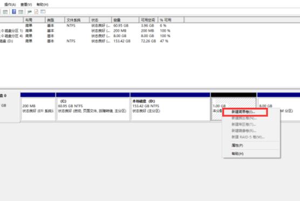
Task: Sort by the % 可用 column header
Action: pyautogui.click(x=171, y=20)
